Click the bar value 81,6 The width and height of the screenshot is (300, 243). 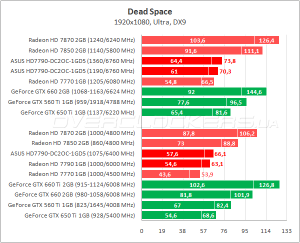(221, 112)
